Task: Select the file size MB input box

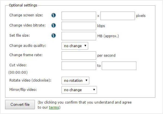Action: coord(79,36)
